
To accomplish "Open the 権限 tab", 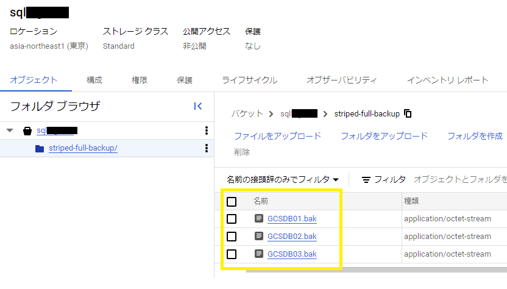I will tap(140, 80).
